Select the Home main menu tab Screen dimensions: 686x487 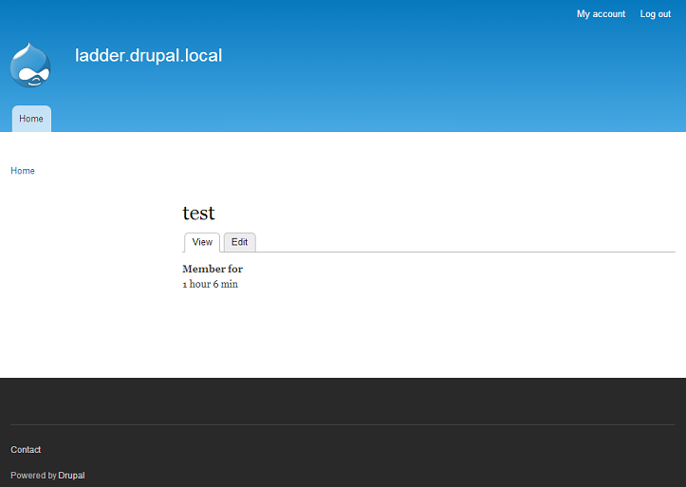click(31, 119)
